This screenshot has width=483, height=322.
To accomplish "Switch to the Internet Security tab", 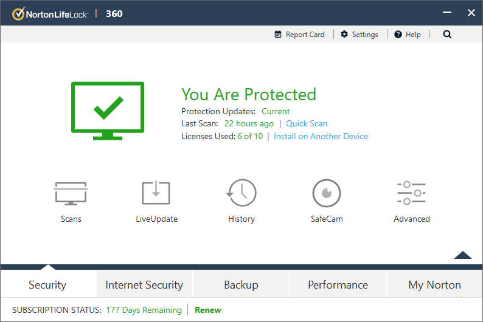I will [144, 285].
